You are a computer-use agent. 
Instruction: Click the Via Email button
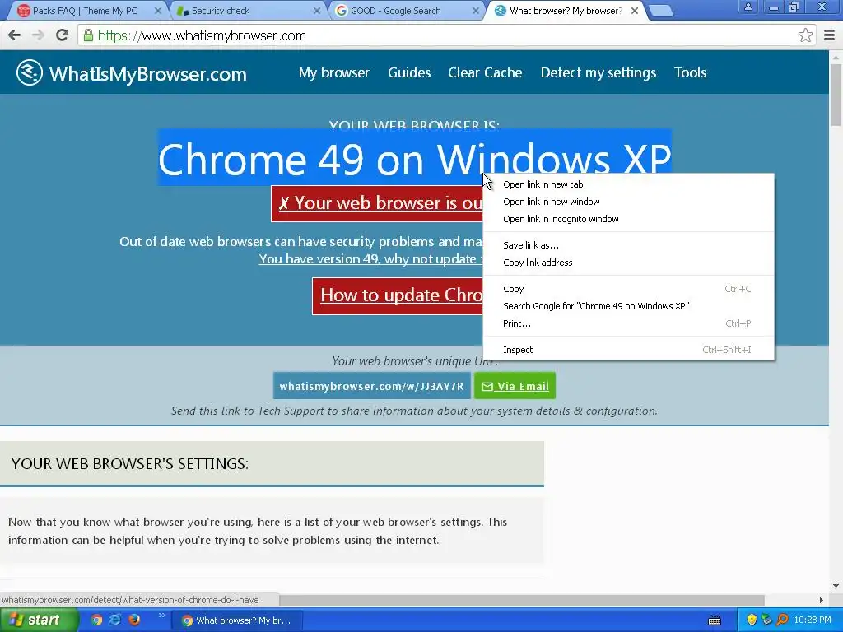[515, 386]
